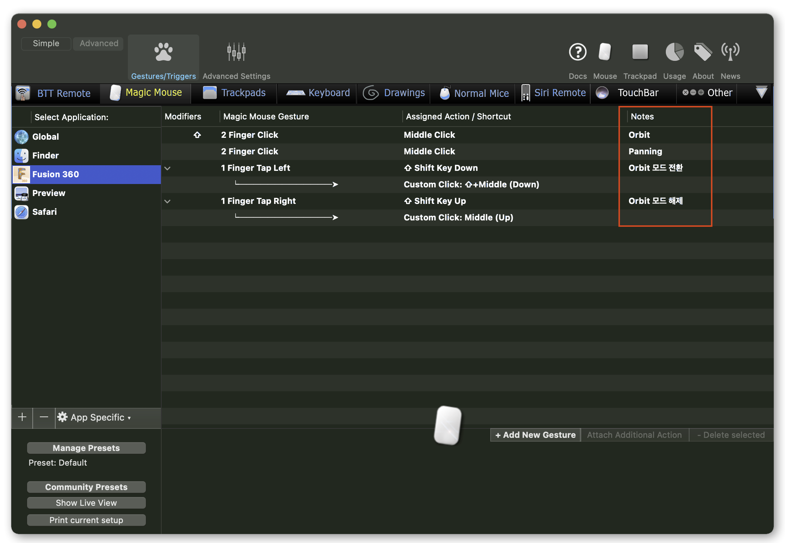Collapse the 1 Finger Tap Right group
The image size is (785, 543).
click(168, 201)
